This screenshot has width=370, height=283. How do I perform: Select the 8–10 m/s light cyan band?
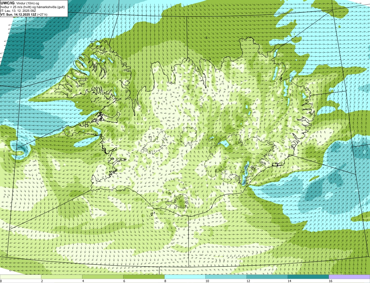(x=185, y=277)
